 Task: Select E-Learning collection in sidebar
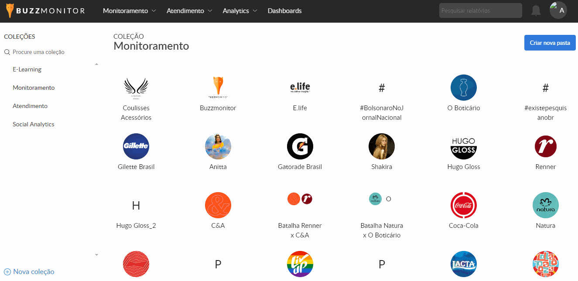point(27,69)
